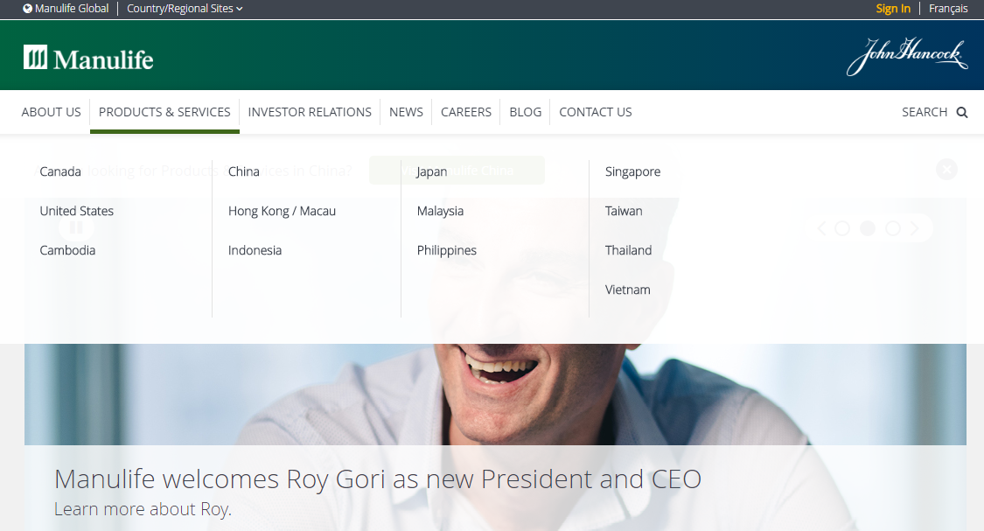The image size is (984, 531).
Task: Open Products & Services menu
Action: click(x=164, y=112)
